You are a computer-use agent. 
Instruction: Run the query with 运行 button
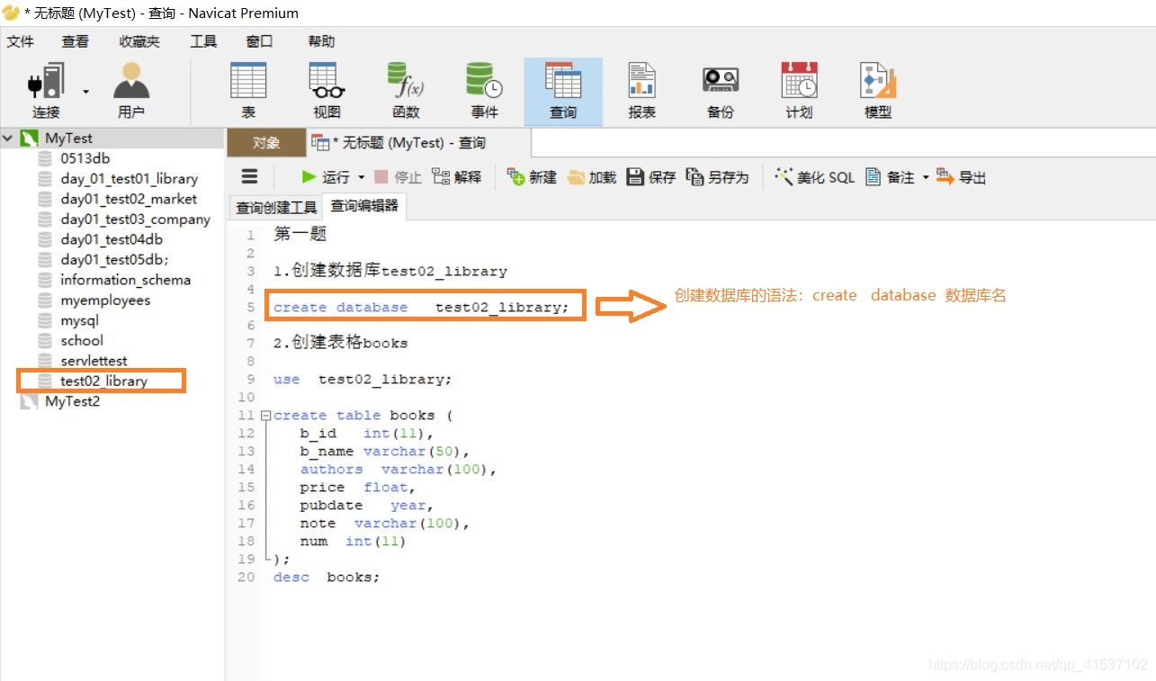(x=326, y=177)
